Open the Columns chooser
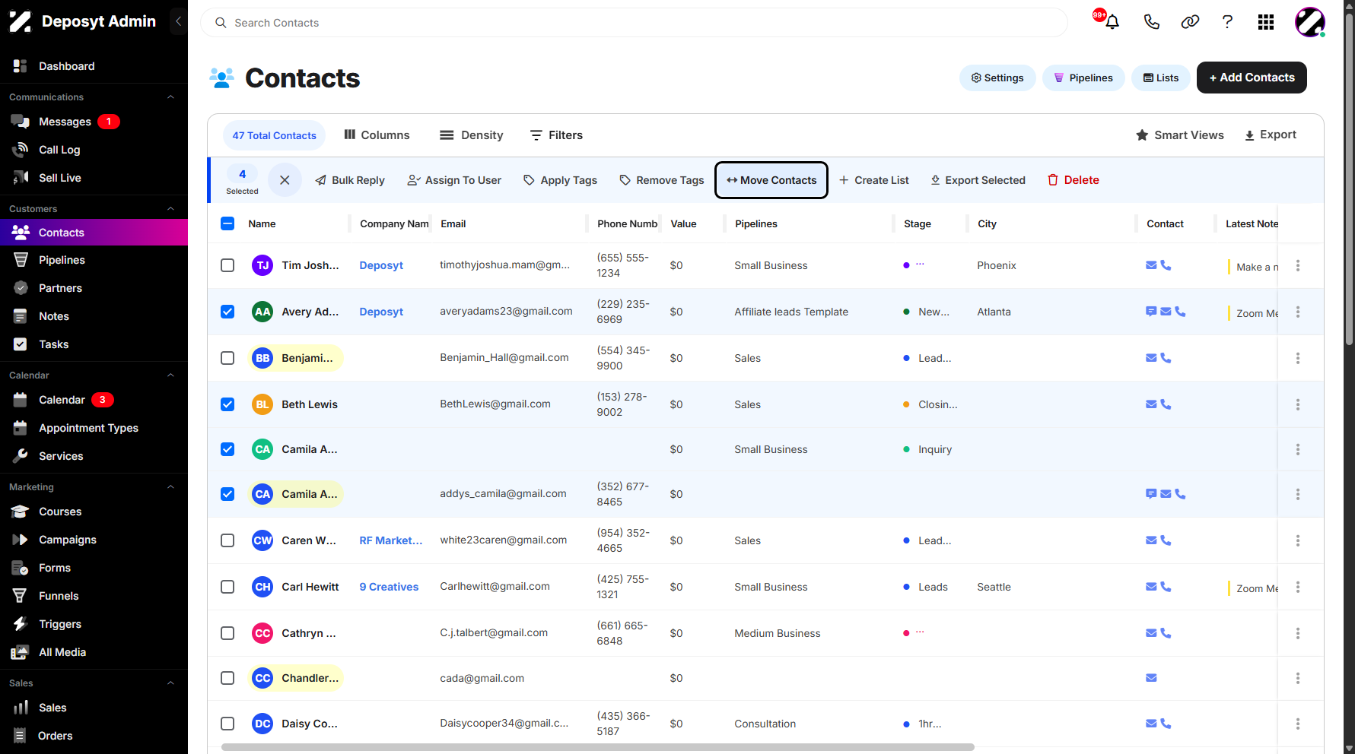 (x=377, y=135)
